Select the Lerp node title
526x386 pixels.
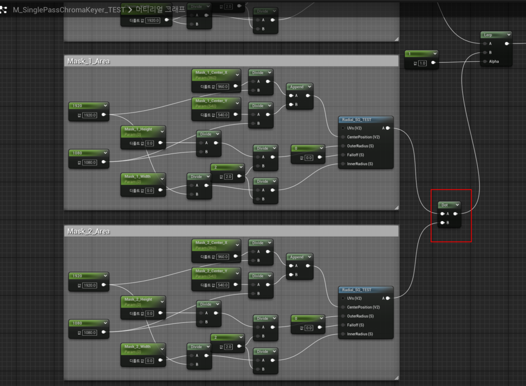tap(488, 35)
